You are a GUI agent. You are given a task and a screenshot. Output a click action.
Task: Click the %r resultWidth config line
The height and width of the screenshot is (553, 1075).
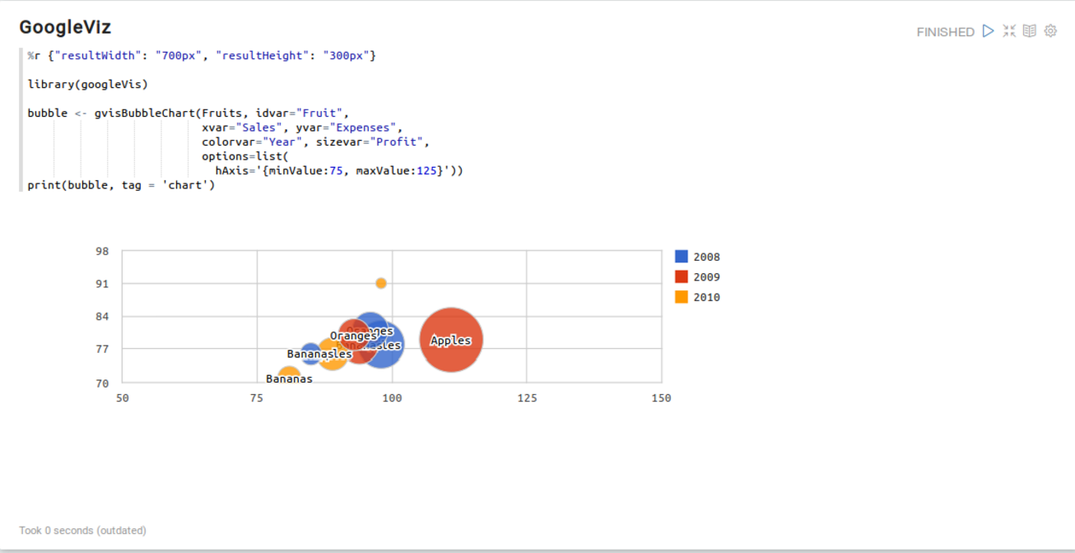tap(202, 55)
